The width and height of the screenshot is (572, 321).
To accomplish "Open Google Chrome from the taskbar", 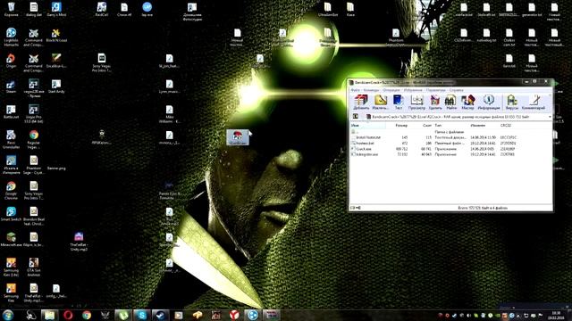I will (87, 315).
